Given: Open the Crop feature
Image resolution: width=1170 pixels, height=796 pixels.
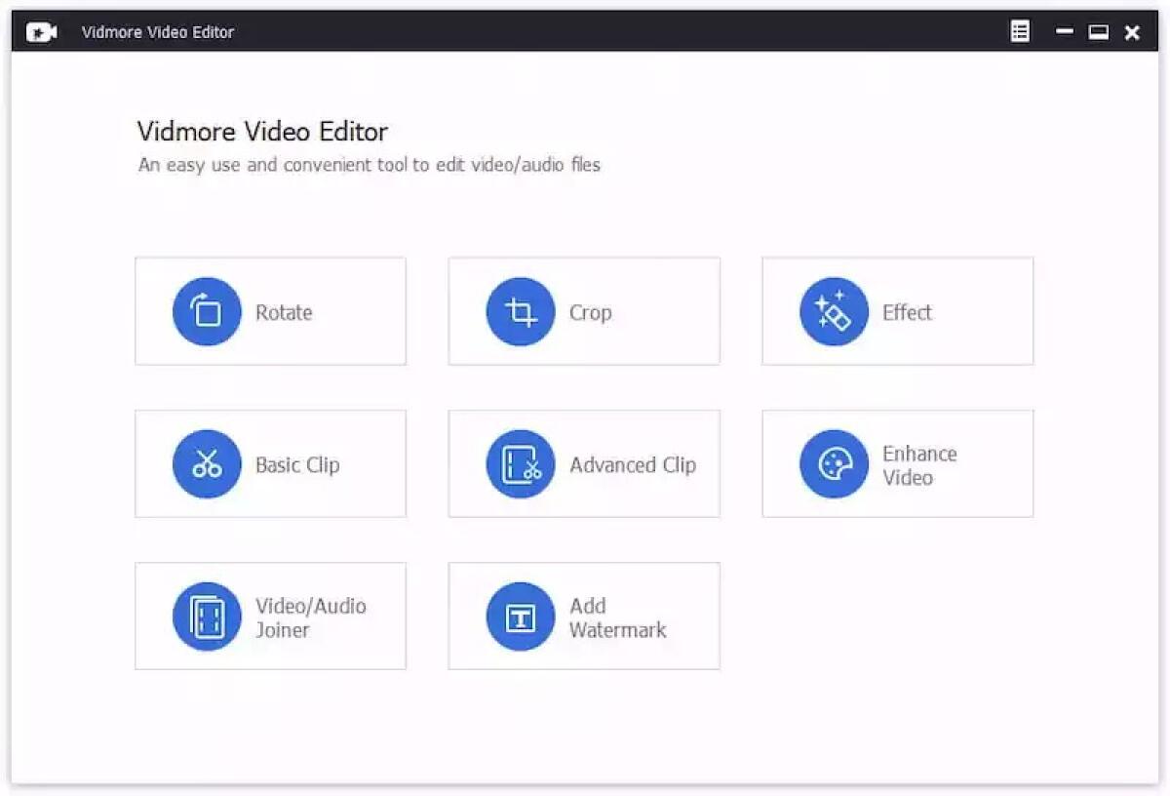Looking at the screenshot, I should [x=583, y=311].
